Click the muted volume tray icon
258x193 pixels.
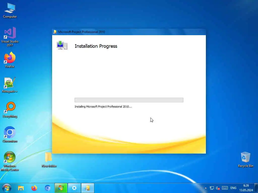(x=218, y=188)
